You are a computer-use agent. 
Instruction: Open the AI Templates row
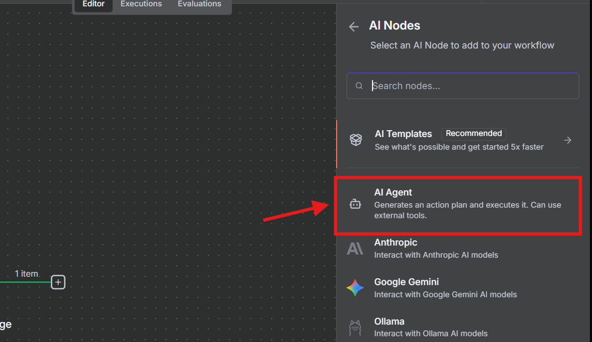click(459, 140)
